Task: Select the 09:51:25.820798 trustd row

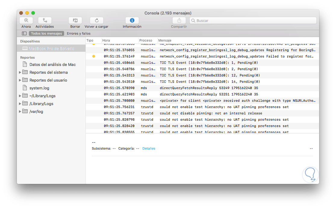Action: (x=202, y=120)
